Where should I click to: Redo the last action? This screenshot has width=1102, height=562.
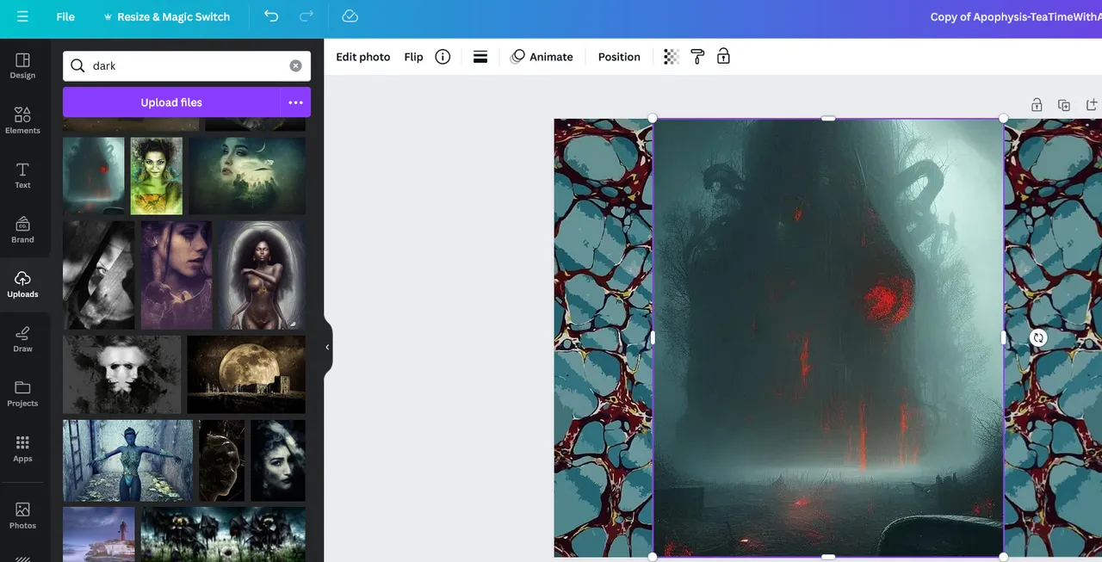tap(306, 16)
